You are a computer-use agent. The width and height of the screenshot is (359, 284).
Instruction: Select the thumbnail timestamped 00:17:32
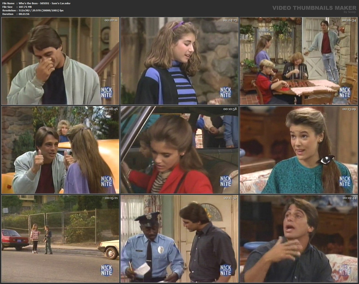point(179,239)
